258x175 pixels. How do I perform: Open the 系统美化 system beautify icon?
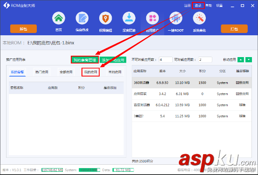click(x=199, y=18)
